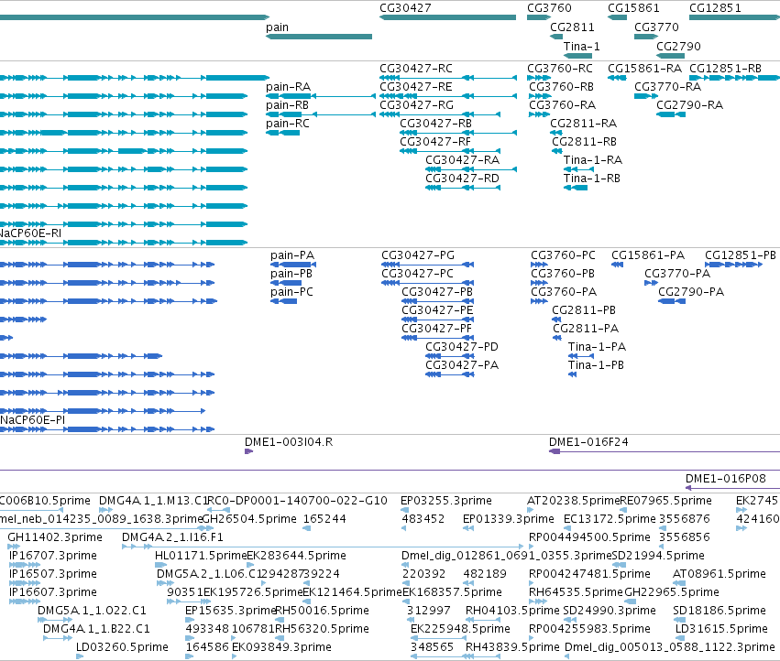Select the DME1-003I04.R clone label
Screen dimensions: 780x661
point(289,442)
